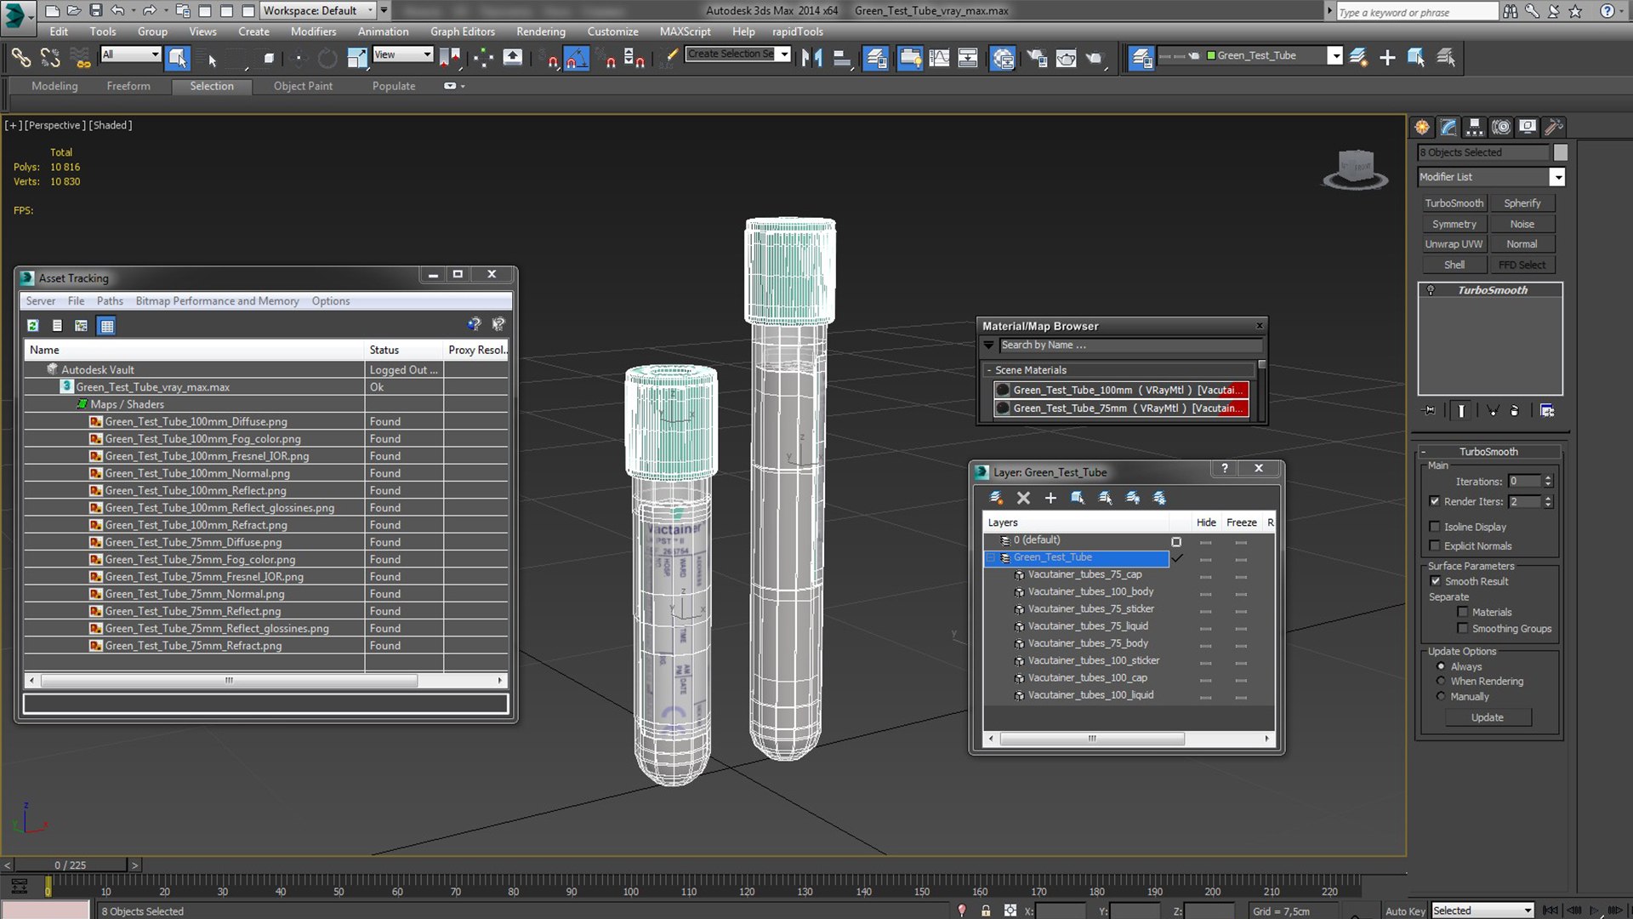Screen dimensions: 1633x919
Task: Open the Rendering menu
Action: [541, 31]
